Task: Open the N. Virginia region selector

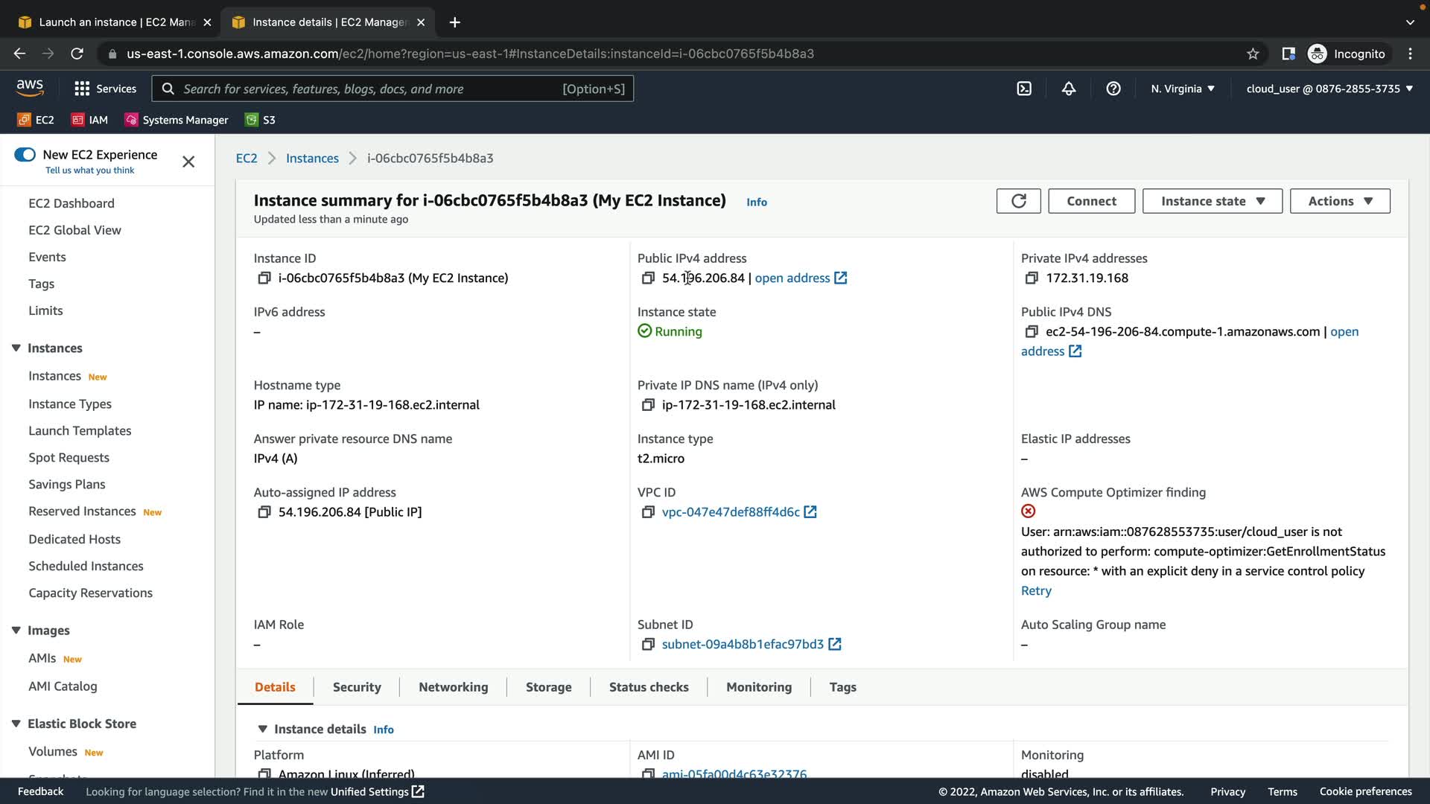Action: point(1182,89)
